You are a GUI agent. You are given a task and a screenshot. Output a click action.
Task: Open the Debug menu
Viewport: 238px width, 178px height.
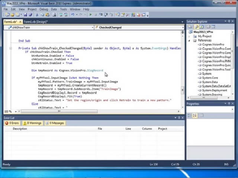coord(44,9)
